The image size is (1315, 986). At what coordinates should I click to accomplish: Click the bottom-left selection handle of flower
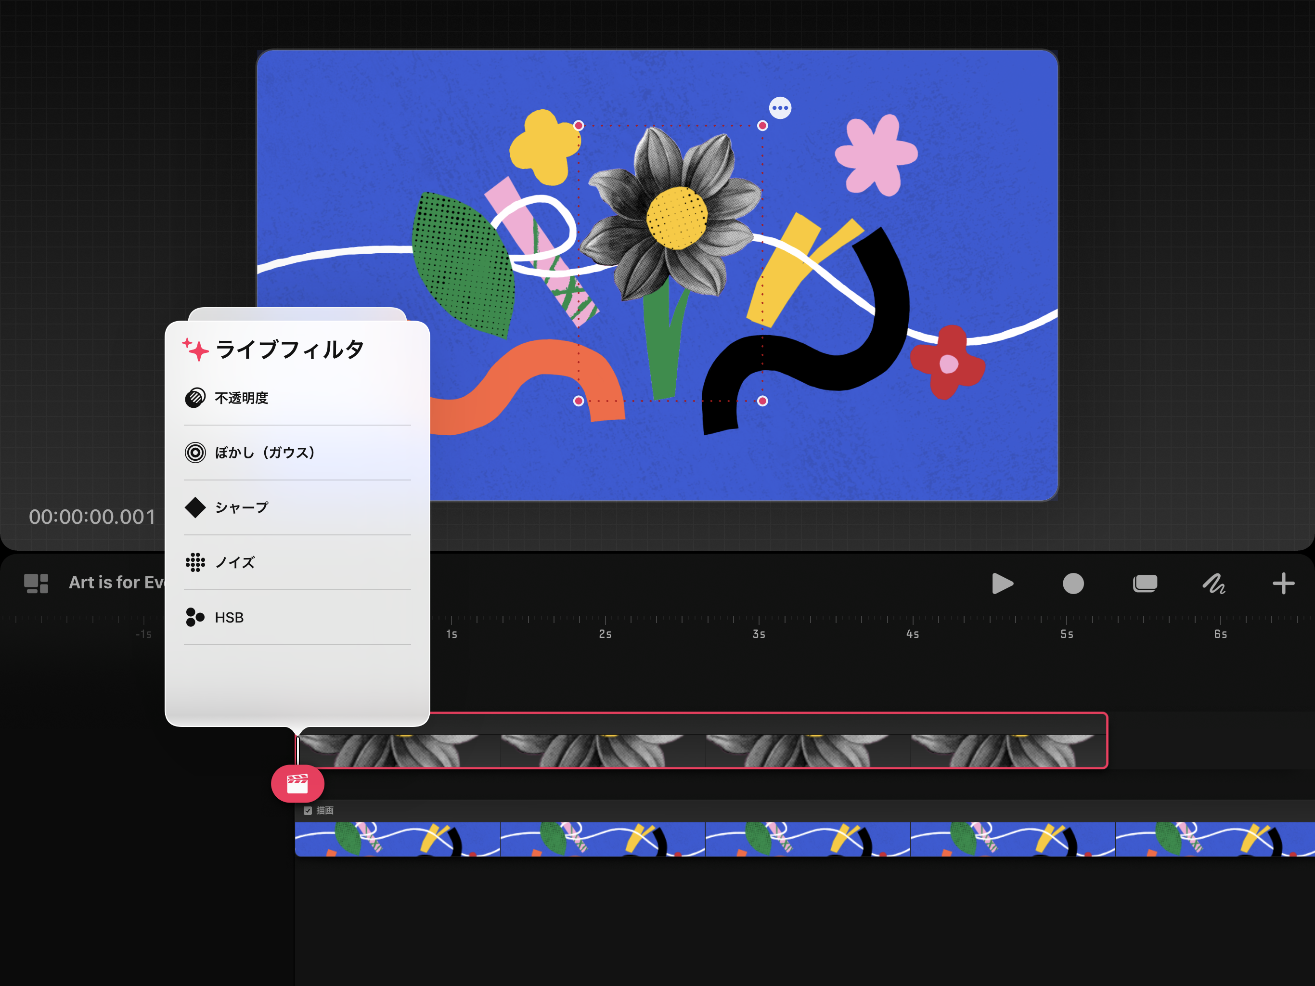579,401
